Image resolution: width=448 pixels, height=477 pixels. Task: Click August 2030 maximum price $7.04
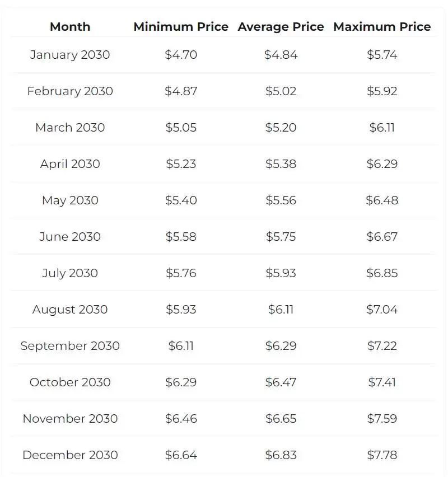[382, 310]
